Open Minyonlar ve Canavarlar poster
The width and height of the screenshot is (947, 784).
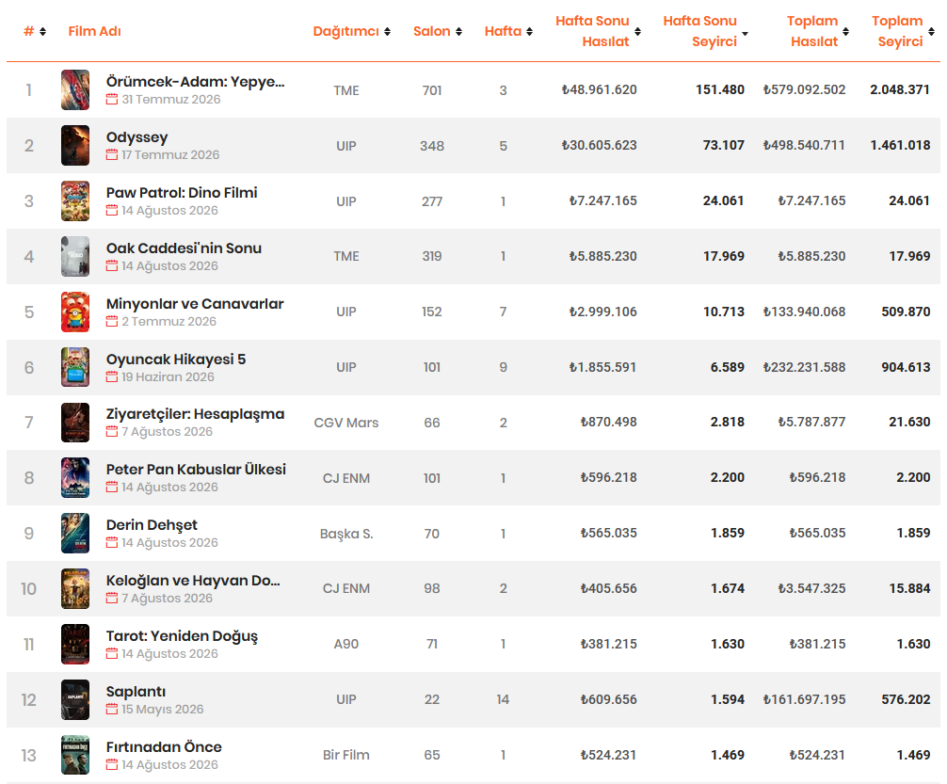75,312
